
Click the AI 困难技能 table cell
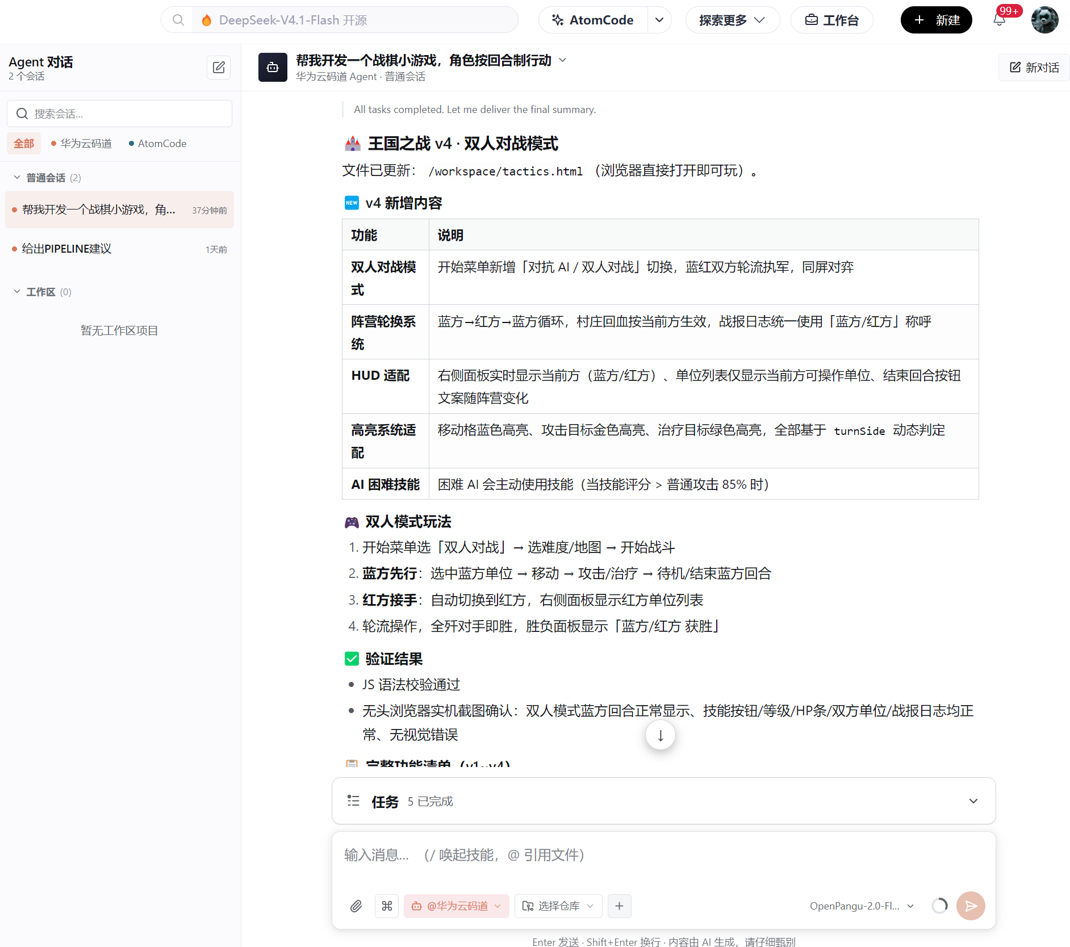pos(385,484)
